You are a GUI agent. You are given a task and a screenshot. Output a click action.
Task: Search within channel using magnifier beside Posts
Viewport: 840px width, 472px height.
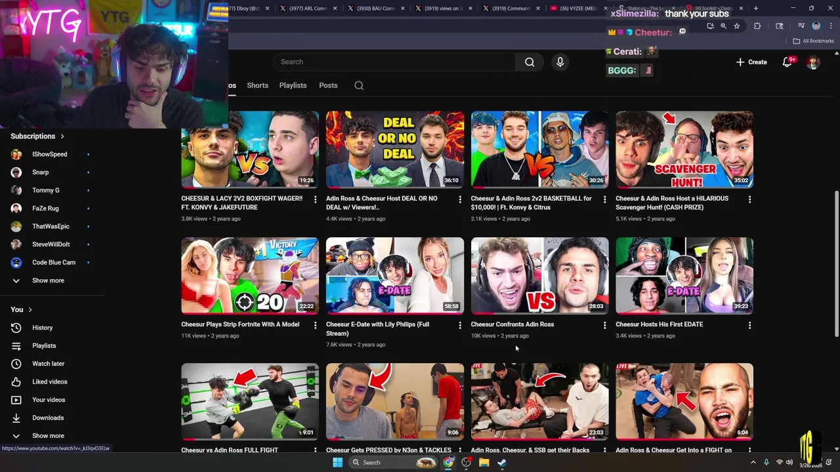point(359,85)
